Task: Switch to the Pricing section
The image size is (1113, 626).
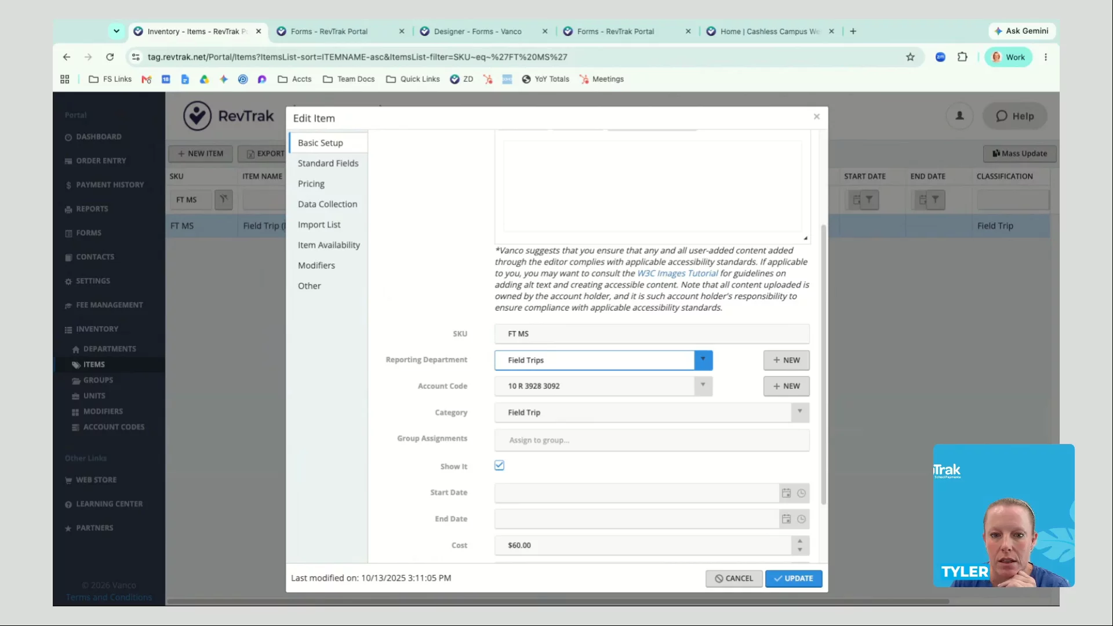Action: pyautogui.click(x=328, y=184)
